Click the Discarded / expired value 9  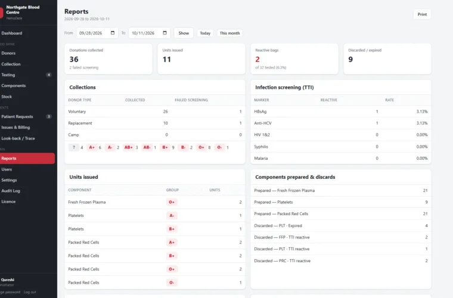click(x=350, y=59)
